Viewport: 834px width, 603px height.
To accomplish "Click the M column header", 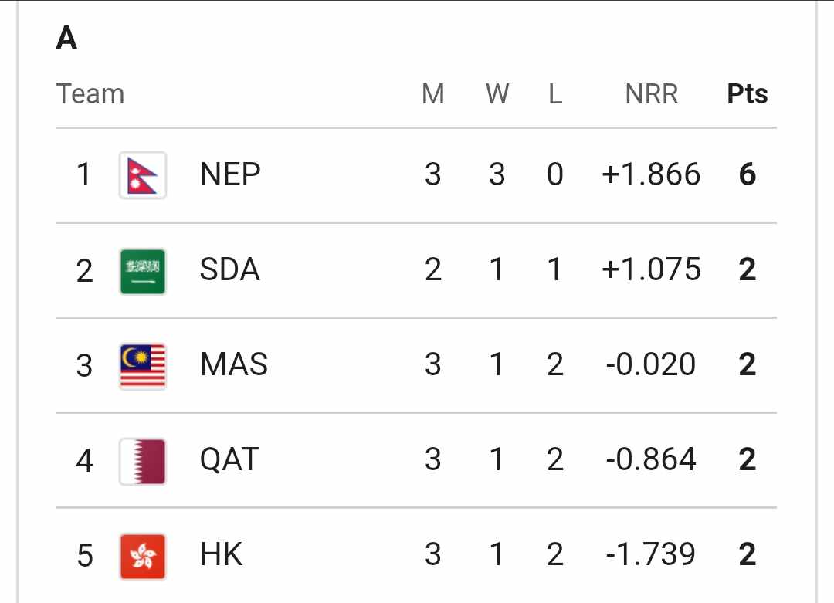I will (433, 94).
